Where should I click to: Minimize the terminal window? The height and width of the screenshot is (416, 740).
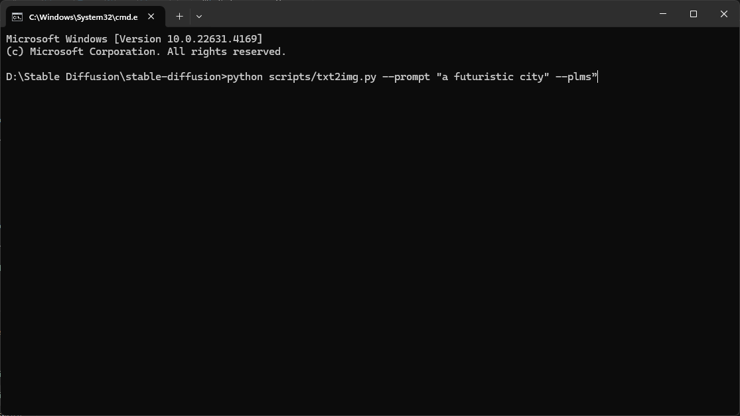click(663, 14)
